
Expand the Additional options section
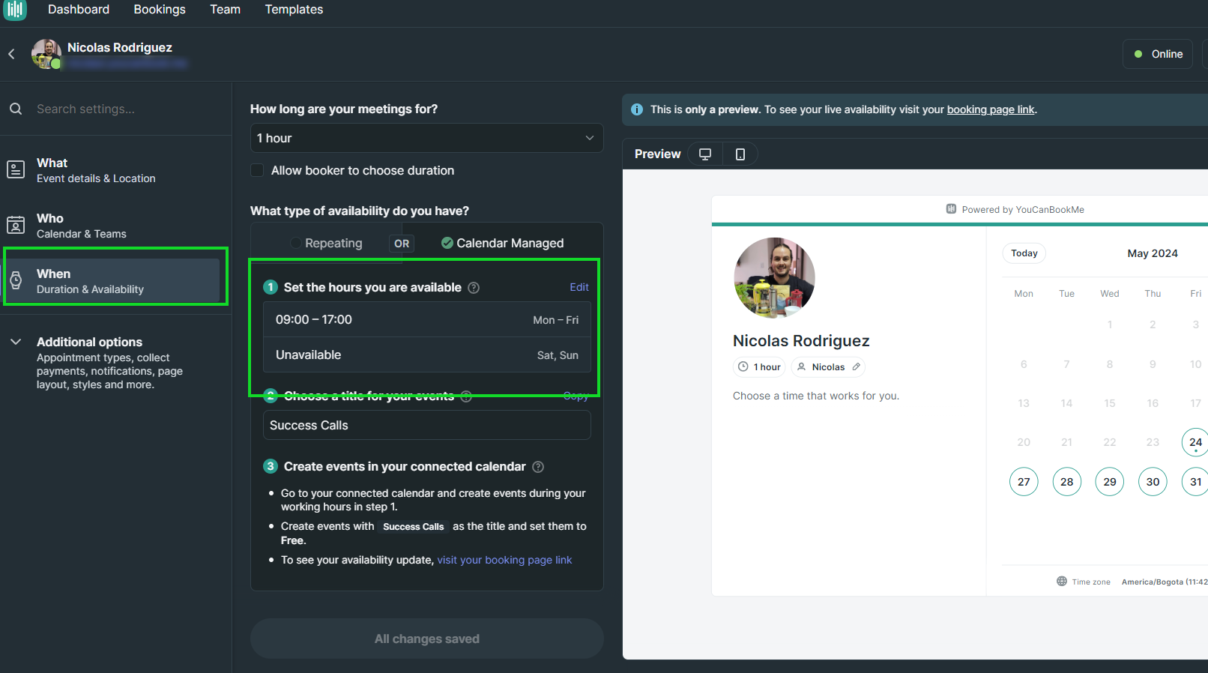point(16,342)
